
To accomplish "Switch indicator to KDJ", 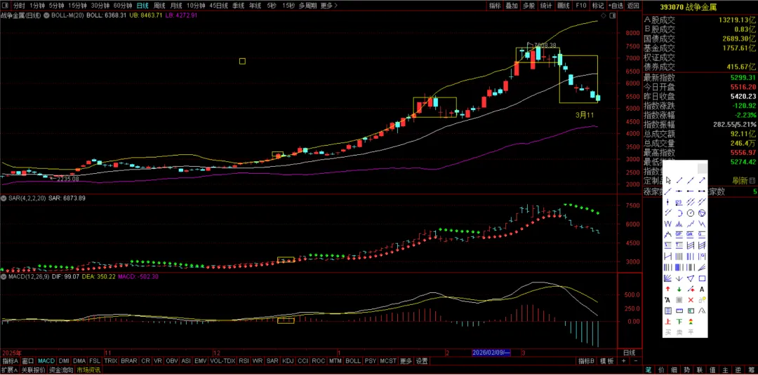I will 288,361.
